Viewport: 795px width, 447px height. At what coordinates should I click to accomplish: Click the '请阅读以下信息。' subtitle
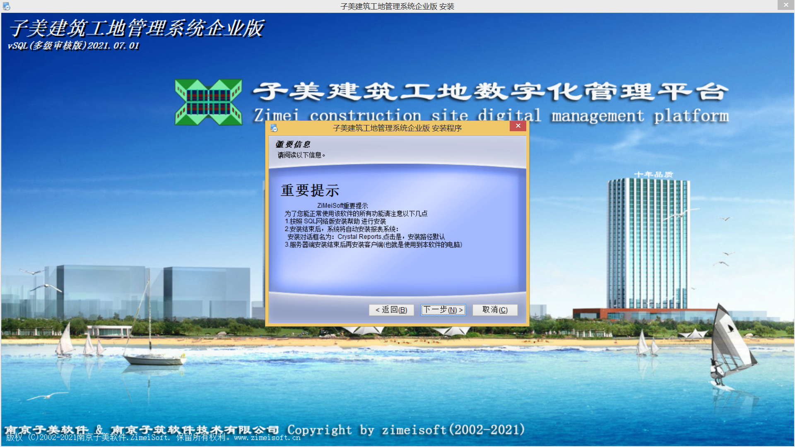(301, 155)
